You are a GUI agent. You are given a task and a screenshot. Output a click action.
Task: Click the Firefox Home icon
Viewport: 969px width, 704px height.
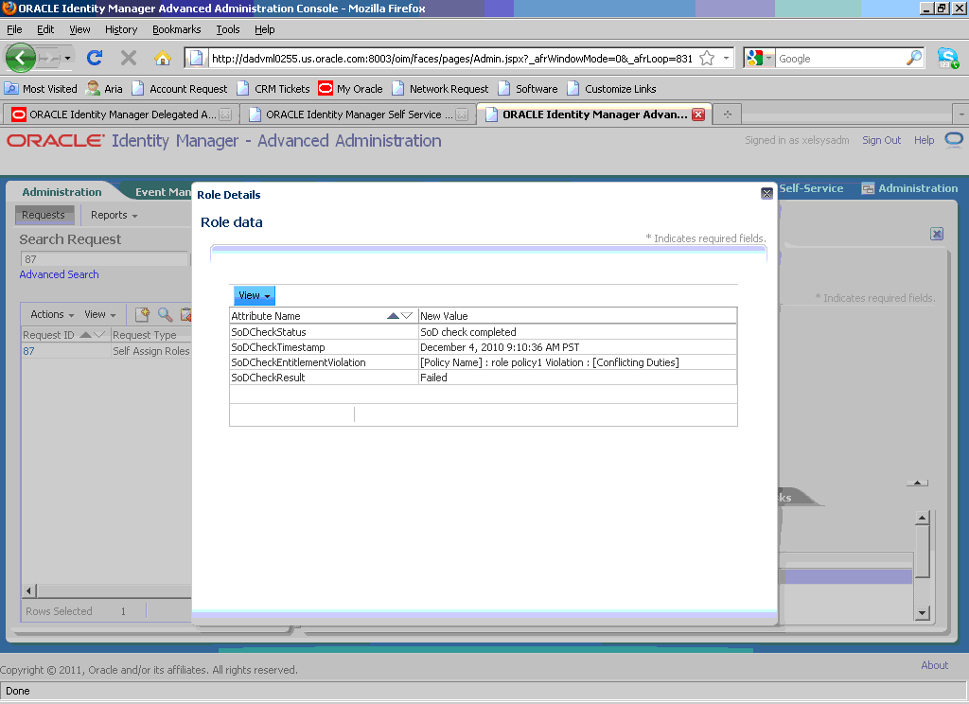click(162, 57)
